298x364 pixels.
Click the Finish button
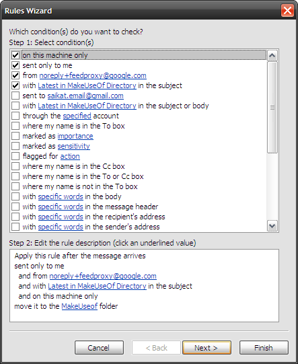264,348
